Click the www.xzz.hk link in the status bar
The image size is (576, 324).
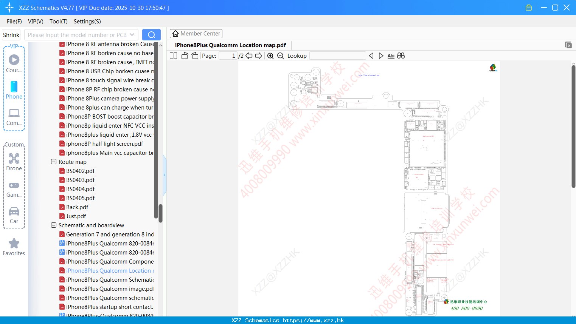(313, 320)
